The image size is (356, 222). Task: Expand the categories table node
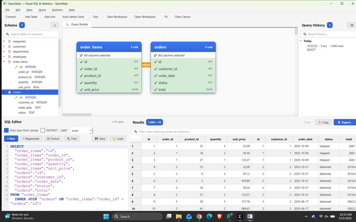click(4, 41)
